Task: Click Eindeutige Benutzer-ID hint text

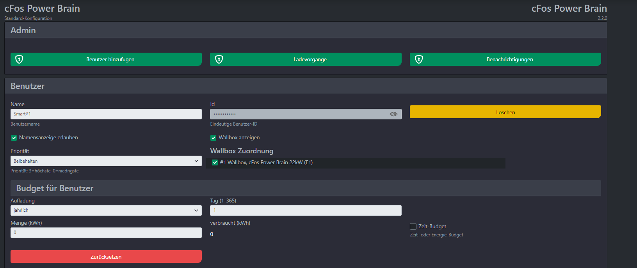Action: [233, 124]
